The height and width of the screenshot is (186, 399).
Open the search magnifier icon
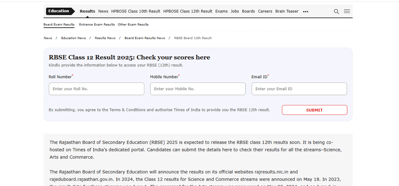(x=336, y=11)
